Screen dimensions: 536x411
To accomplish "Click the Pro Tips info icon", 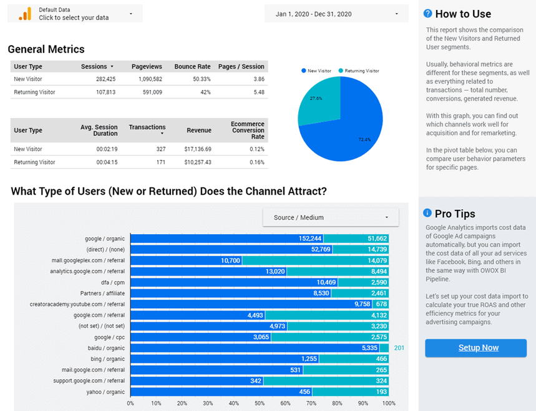I will click(x=427, y=213).
